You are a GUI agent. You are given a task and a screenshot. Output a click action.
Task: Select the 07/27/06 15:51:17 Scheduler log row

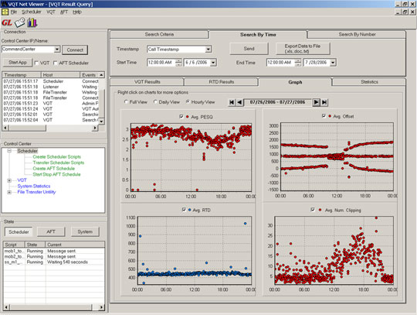[50, 81]
